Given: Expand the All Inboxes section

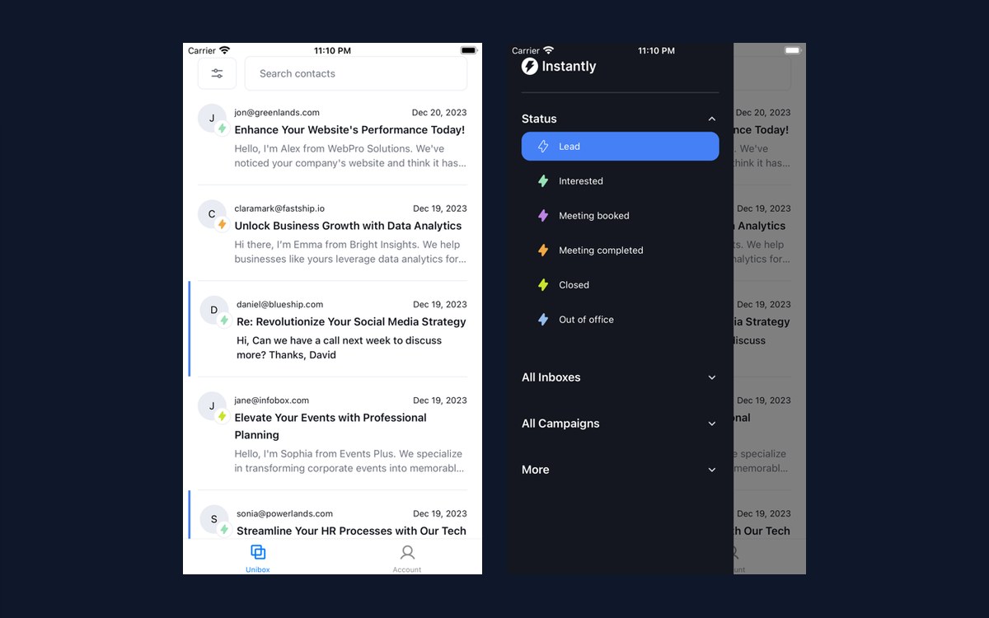Looking at the screenshot, I should (712, 377).
